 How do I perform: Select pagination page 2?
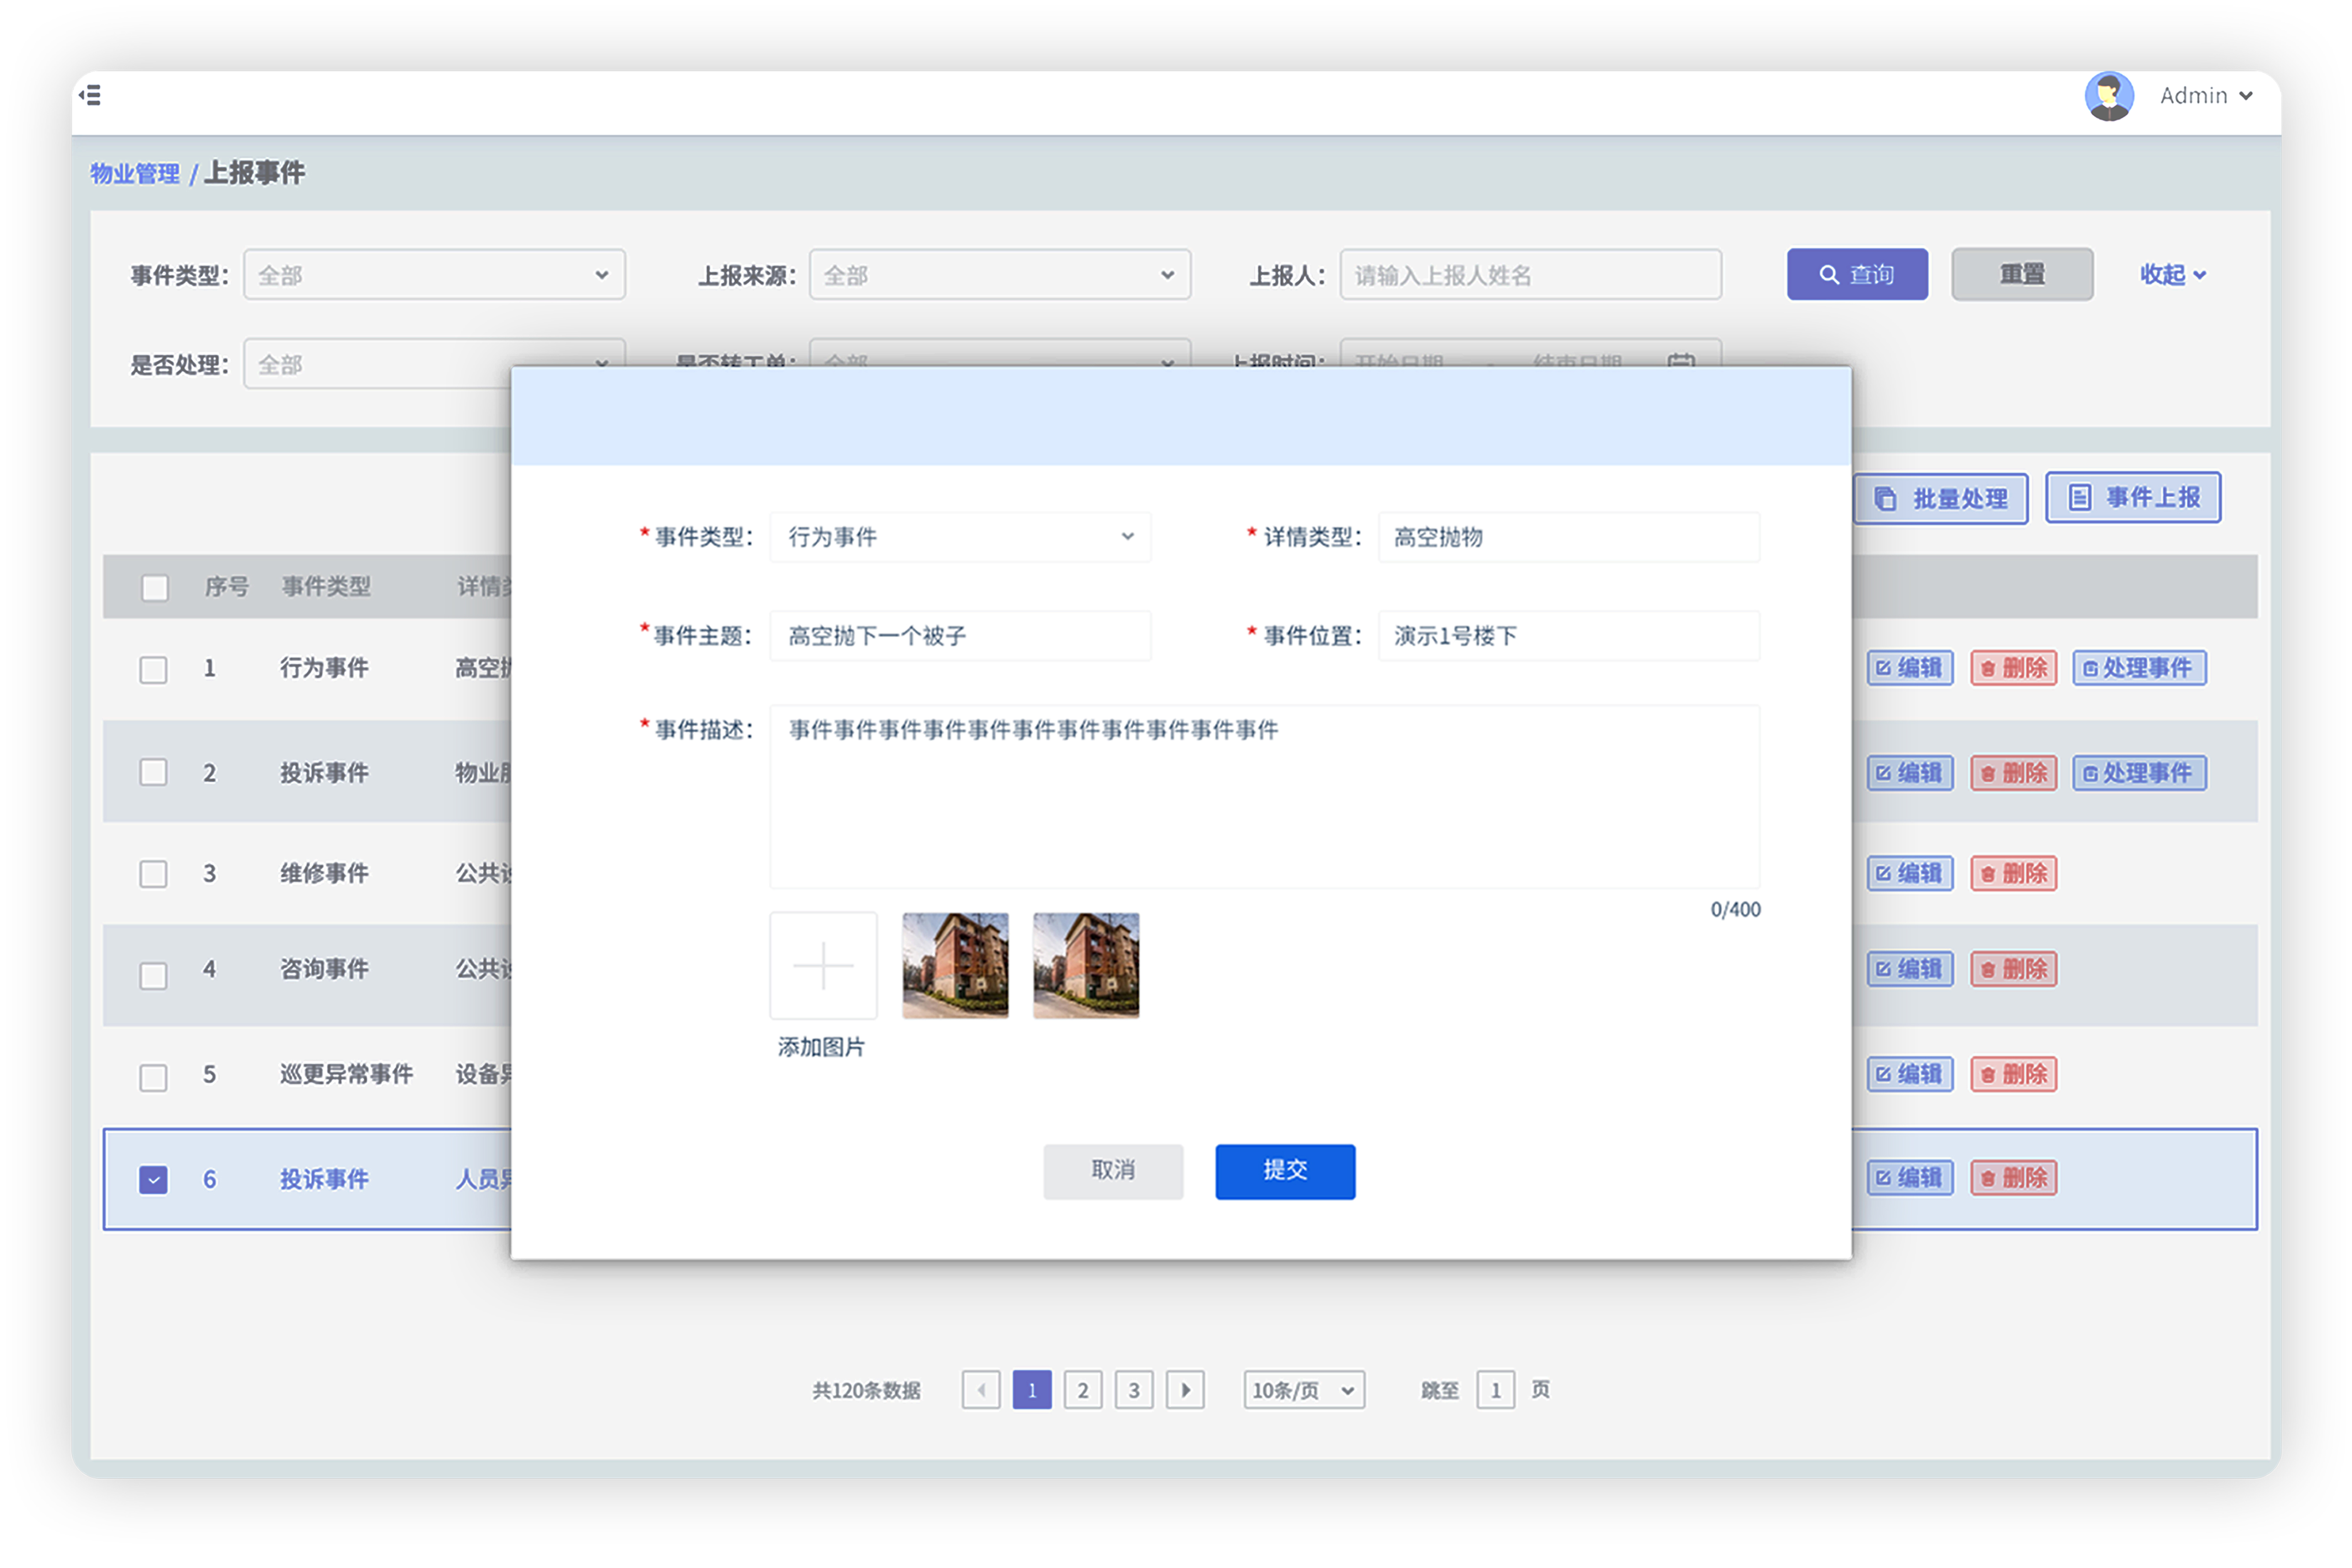coord(1083,1390)
